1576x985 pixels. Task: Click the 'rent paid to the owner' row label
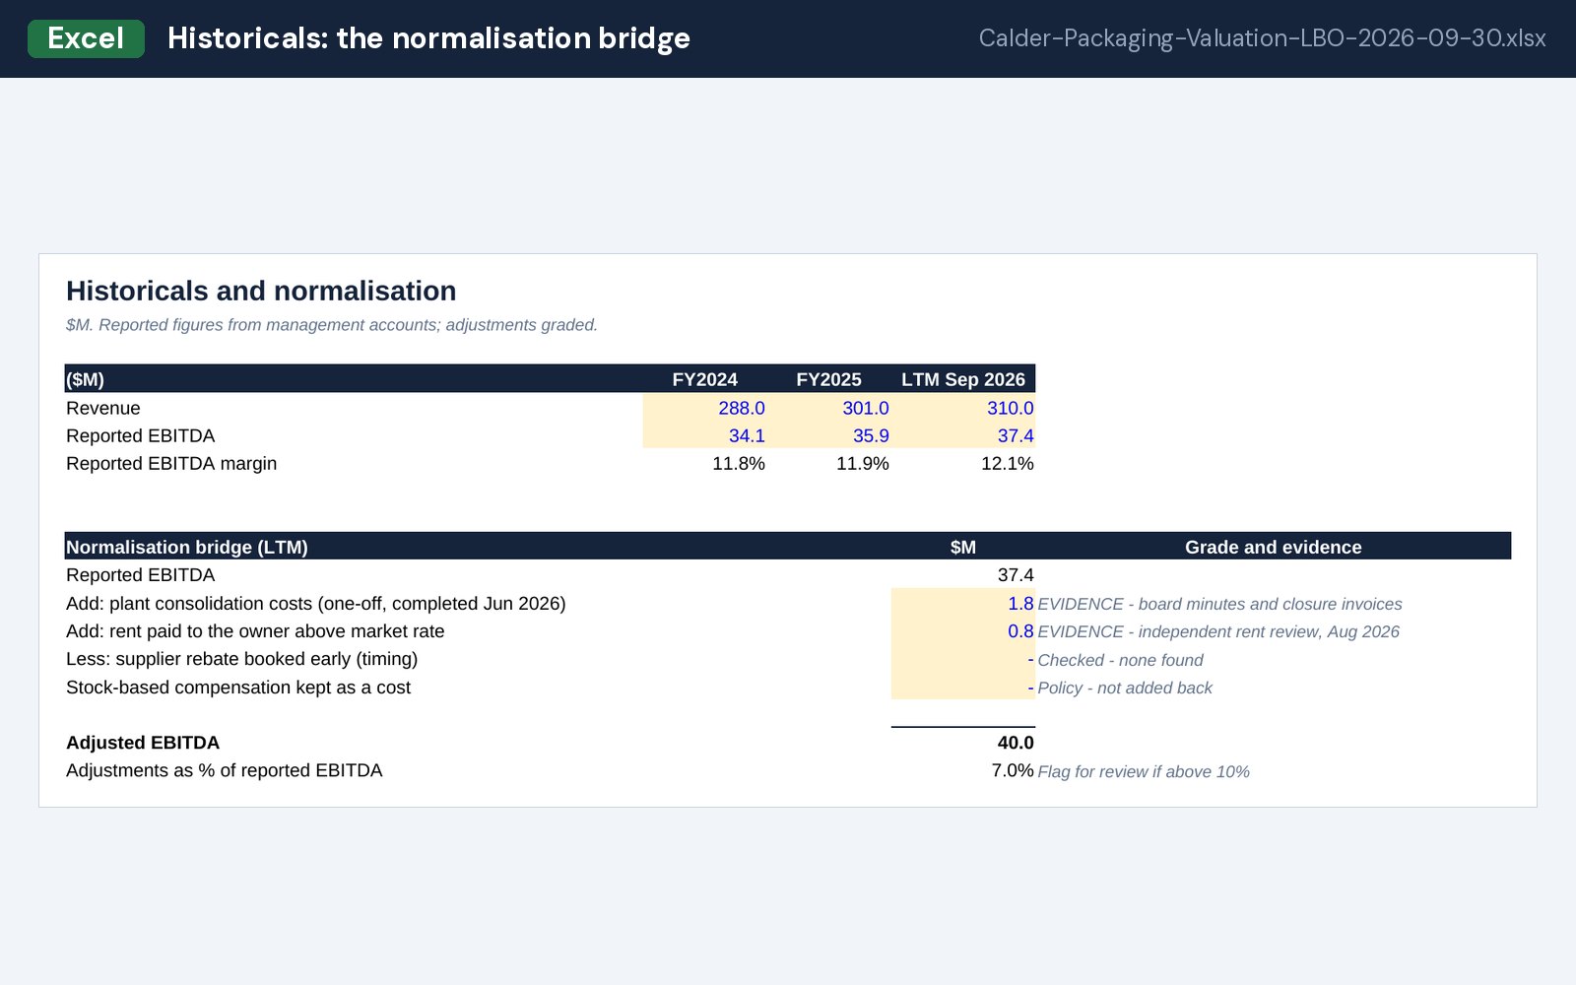coord(255,631)
